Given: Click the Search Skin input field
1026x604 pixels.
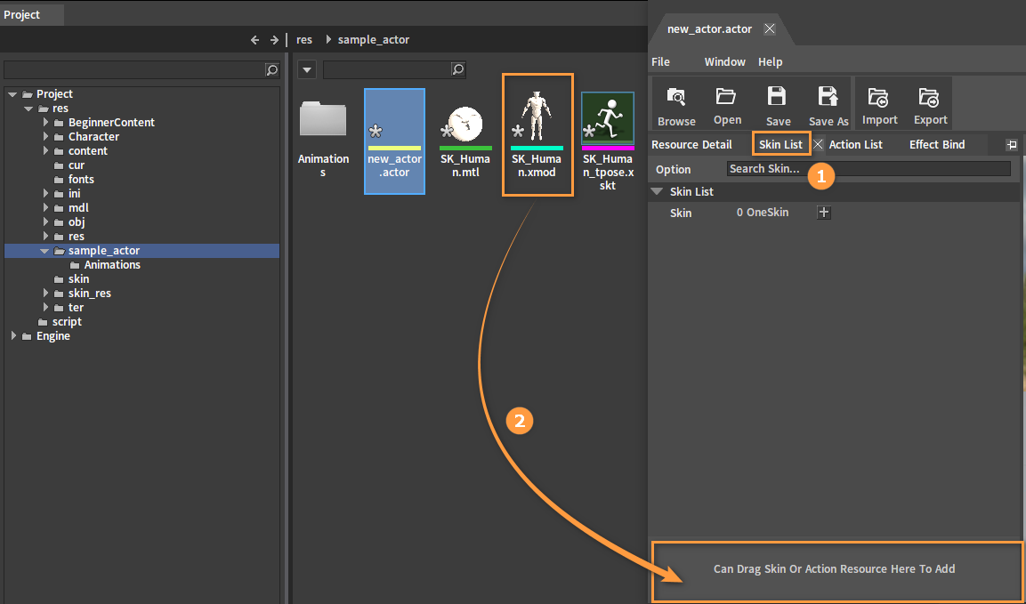Looking at the screenshot, I should click(868, 169).
